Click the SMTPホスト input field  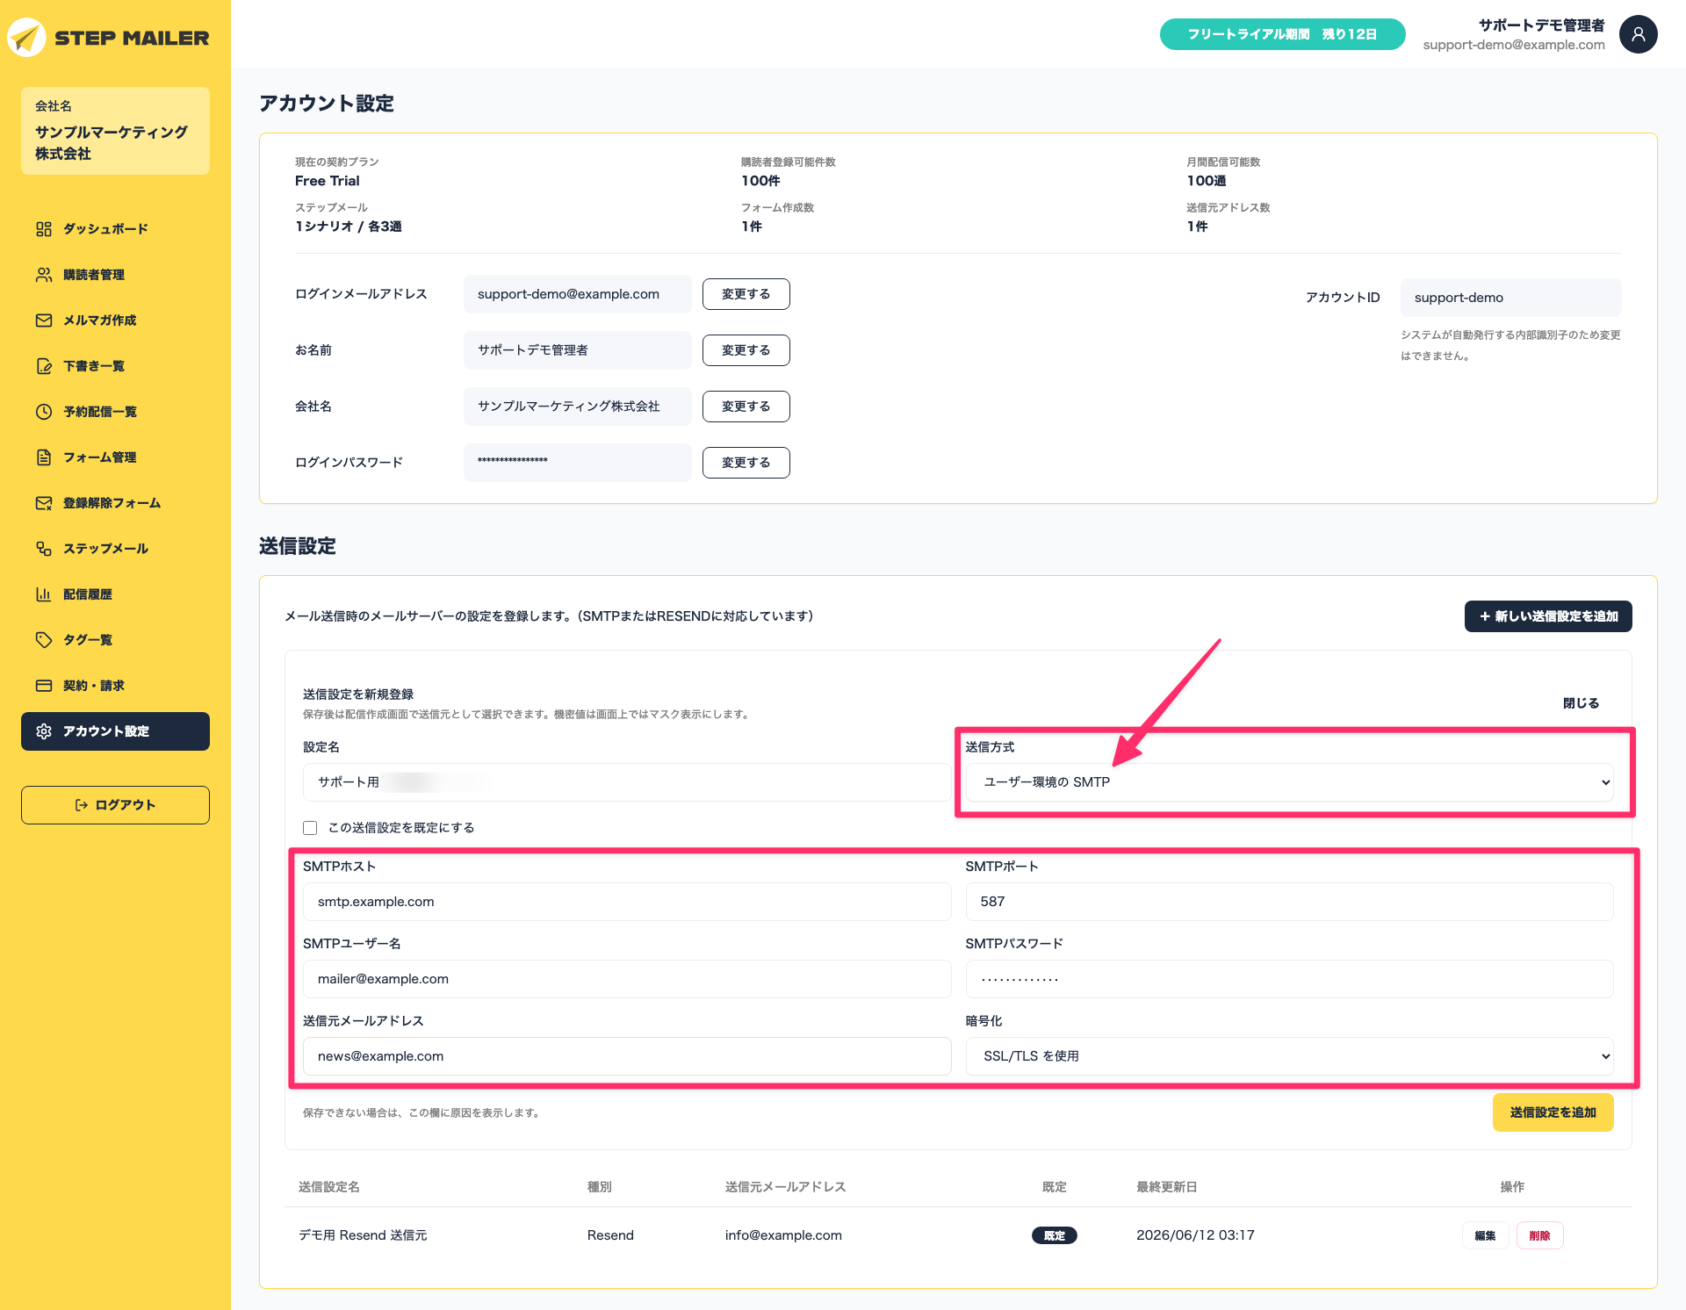coord(627,902)
